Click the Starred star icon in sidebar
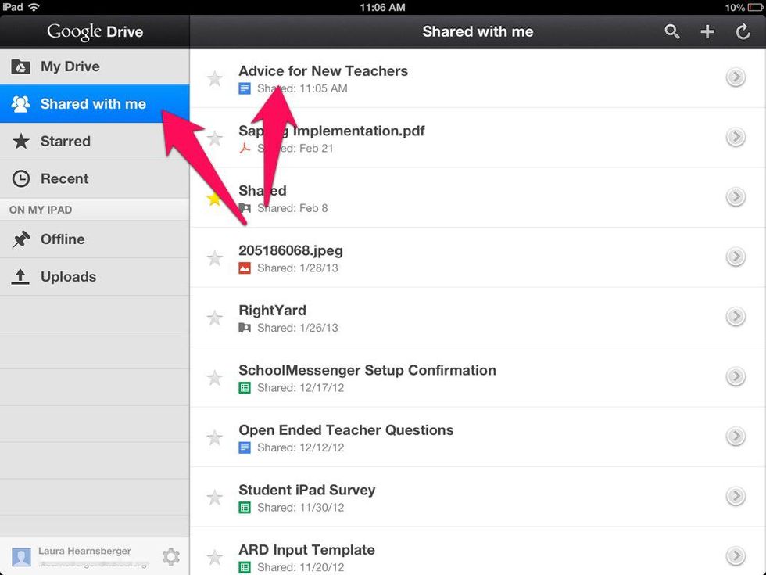The width and height of the screenshot is (766, 575). (21, 142)
